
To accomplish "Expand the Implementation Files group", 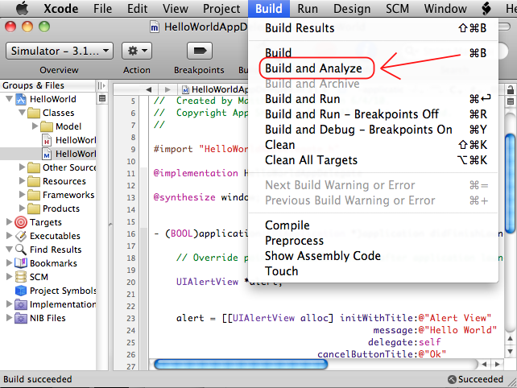I will coord(9,304).
